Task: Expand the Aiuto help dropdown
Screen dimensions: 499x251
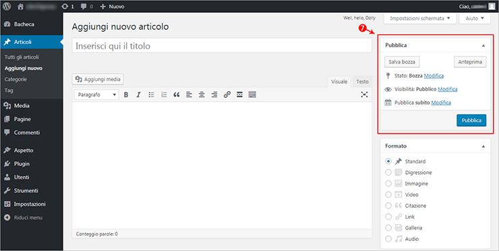Action: (475, 18)
